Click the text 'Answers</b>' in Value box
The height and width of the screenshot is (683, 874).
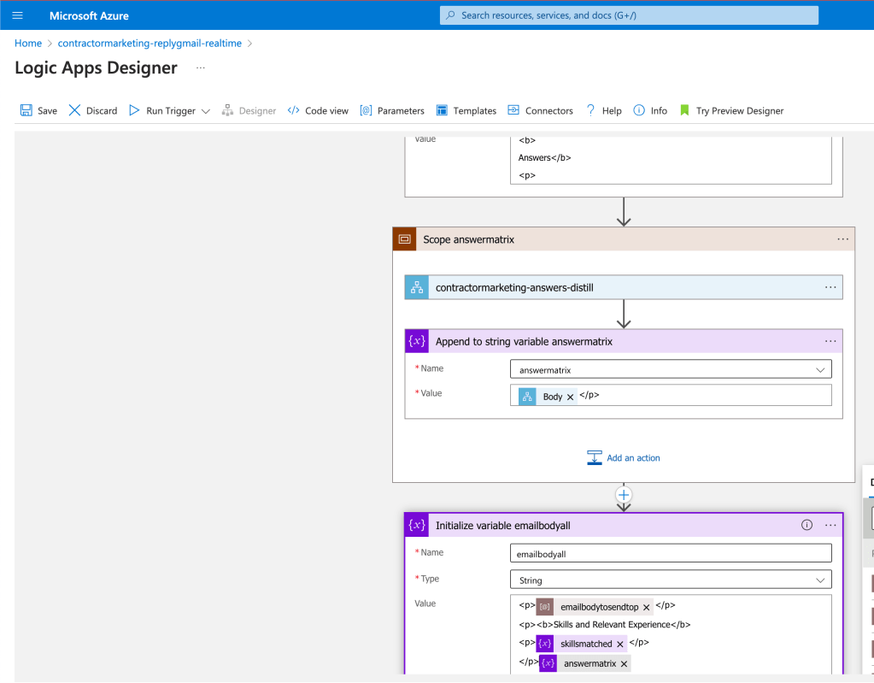tap(544, 158)
